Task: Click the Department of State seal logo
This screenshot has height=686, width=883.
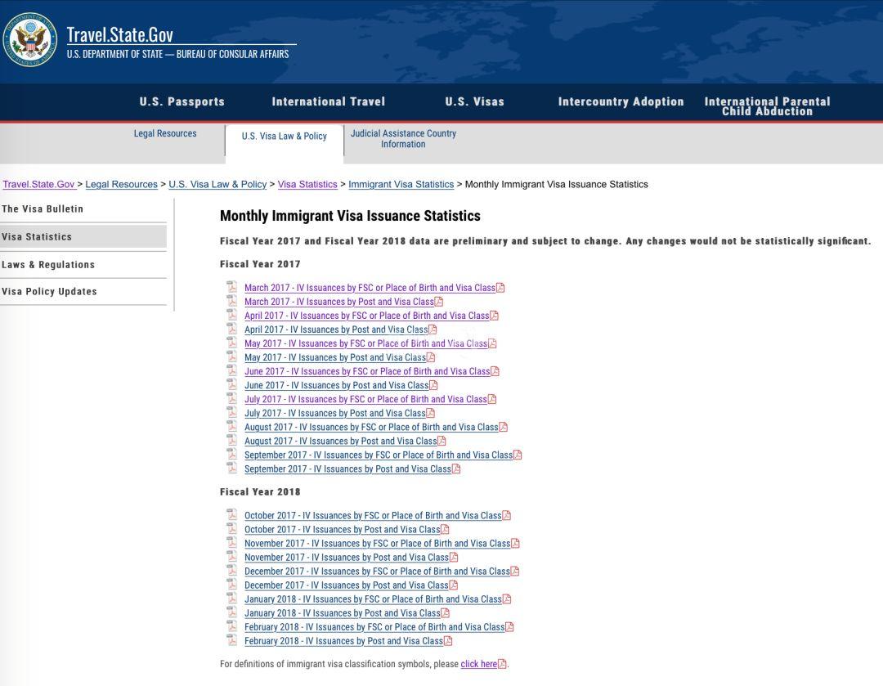Action: click(30, 41)
